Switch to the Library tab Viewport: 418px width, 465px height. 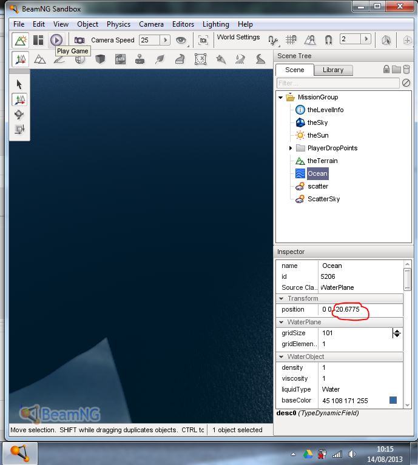(x=333, y=70)
